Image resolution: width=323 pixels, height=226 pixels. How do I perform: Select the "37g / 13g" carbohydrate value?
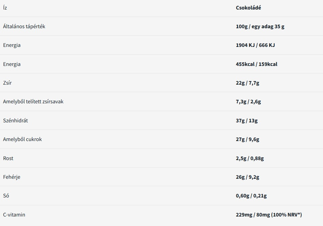[x=247, y=121]
